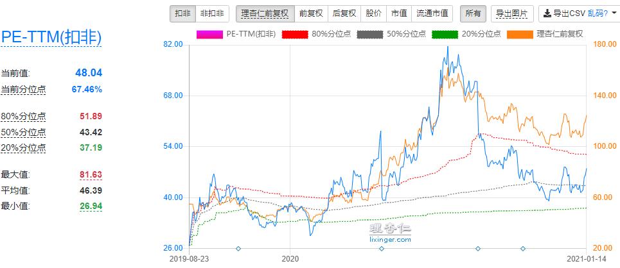620x268 pixels.
Task: Click the 2019-08-23 start date label
Action: tap(188, 259)
